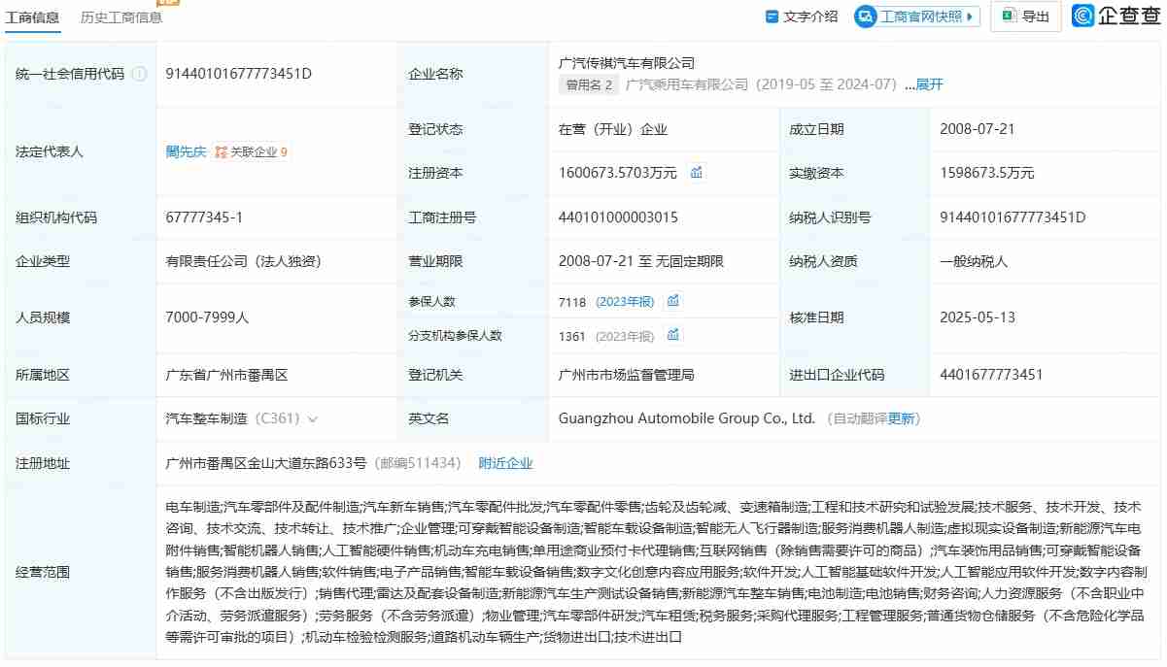
Task: Click the 附近企业 link
Action: tap(505, 463)
